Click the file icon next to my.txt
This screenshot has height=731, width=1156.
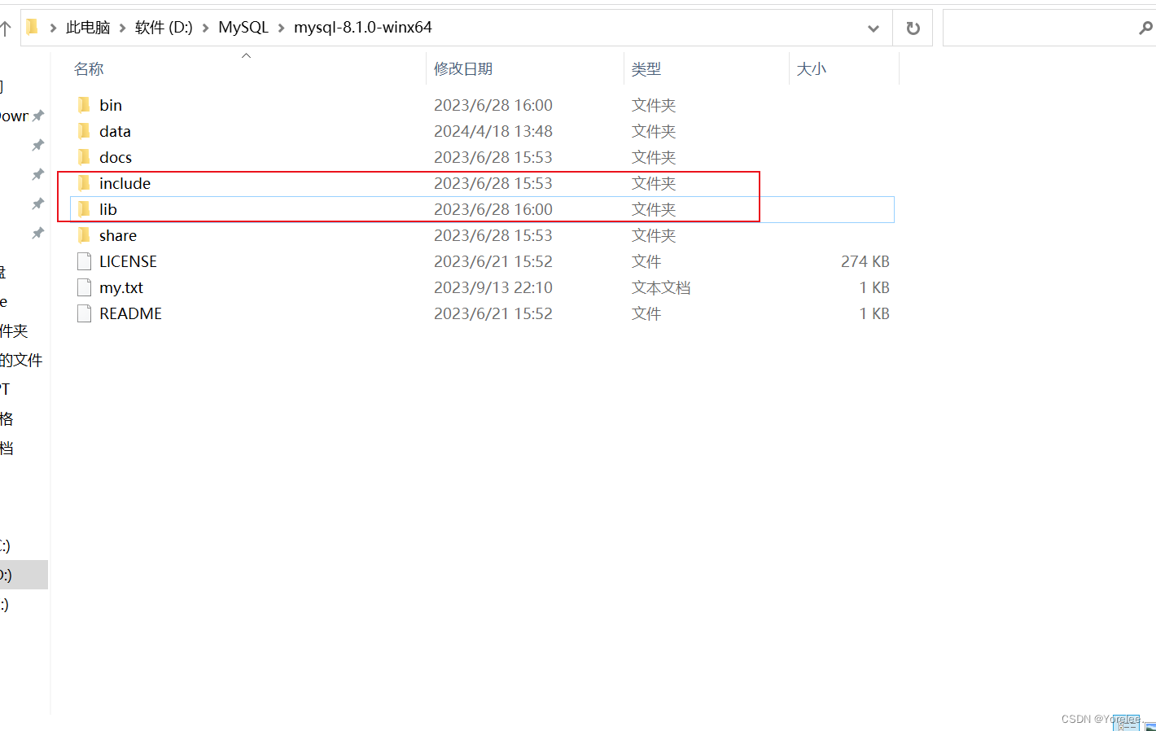point(84,287)
